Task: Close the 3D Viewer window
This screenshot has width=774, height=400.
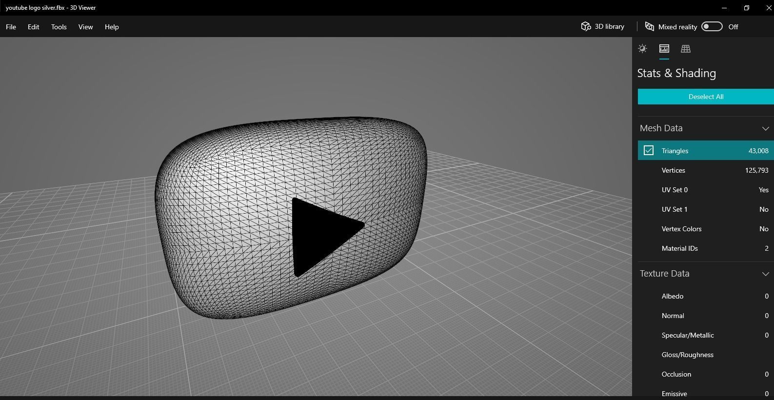Action: tap(768, 8)
